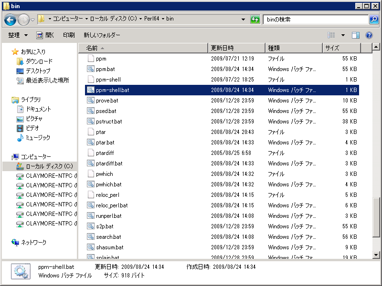Click the search magnifier button
Screen dimensions: 382x286
(374, 20)
